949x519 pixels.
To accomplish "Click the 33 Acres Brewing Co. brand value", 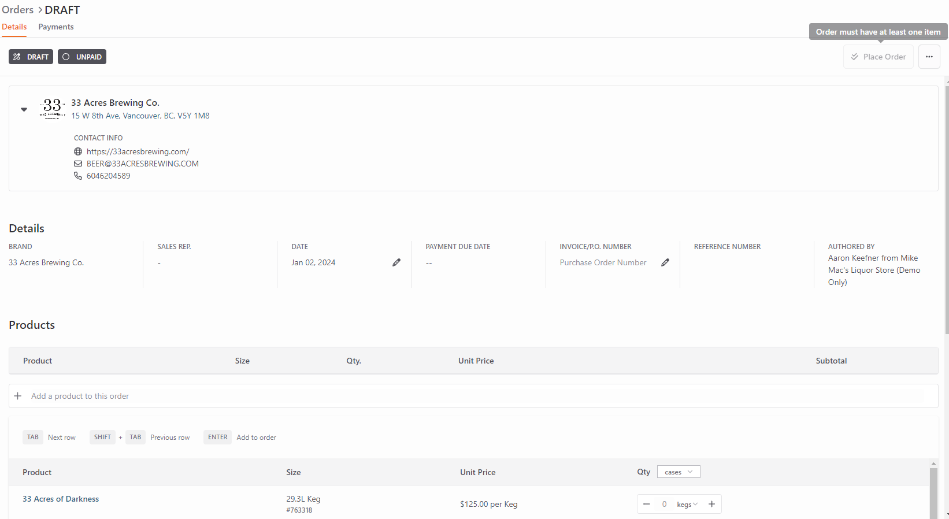I will tap(46, 262).
